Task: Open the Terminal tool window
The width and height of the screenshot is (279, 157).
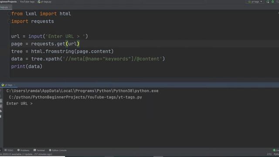Action: click(39, 150)
